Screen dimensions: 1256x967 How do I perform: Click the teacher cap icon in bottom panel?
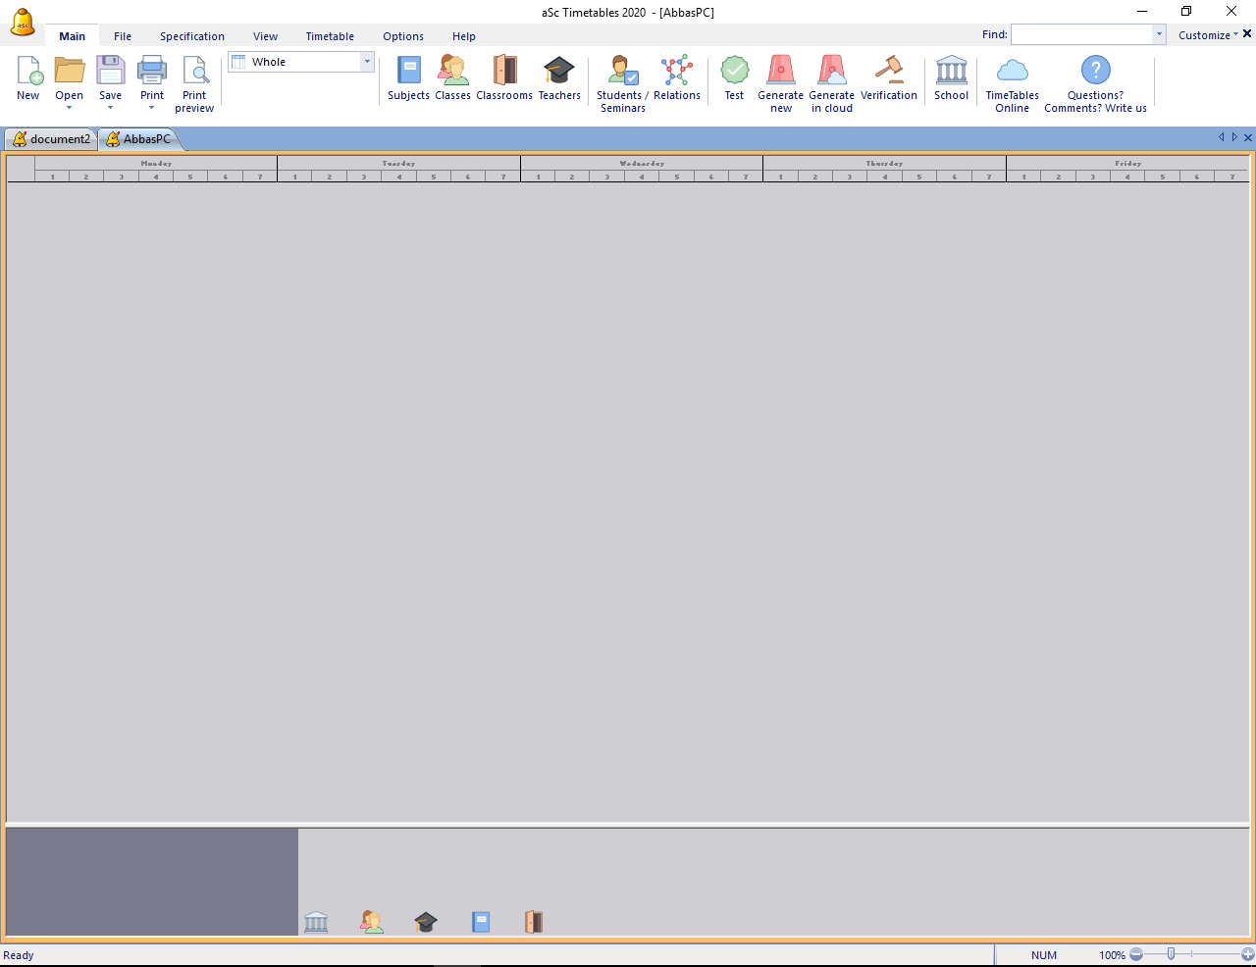click(x=426, y=922)
